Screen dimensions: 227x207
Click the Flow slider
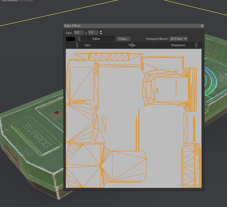click(132, 45)
